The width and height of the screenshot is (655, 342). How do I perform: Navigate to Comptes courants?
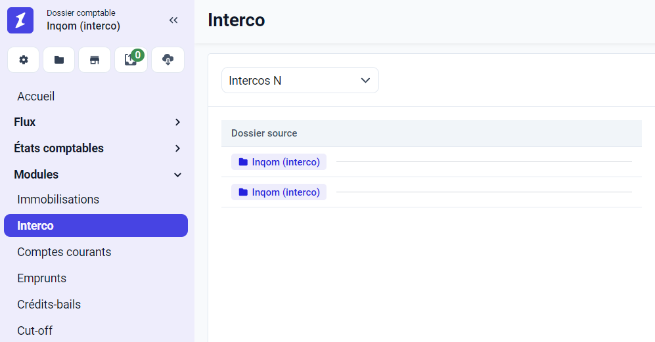(64, 252)
